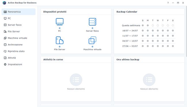Screen dimensions: 187x107
Task: Click the Backup Calendar heading
Action: point(127,12)
